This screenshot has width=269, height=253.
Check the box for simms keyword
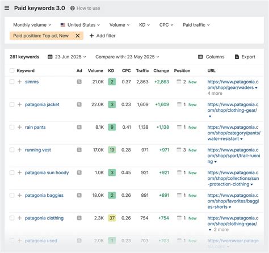12,82
